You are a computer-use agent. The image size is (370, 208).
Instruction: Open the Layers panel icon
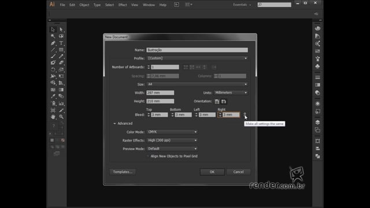tap(317, 122)
